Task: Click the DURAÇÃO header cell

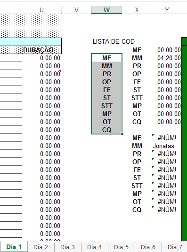Action: [42, 50]
